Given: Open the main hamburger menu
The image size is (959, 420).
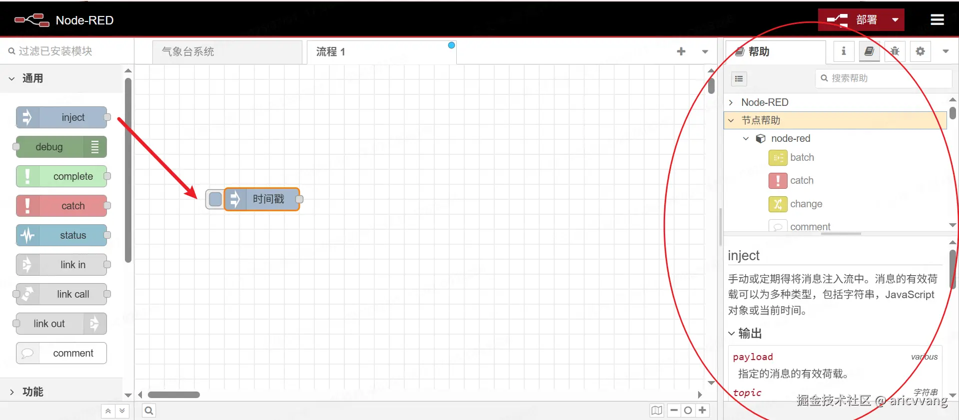Looking at the screenshot, I should point(937,20).
